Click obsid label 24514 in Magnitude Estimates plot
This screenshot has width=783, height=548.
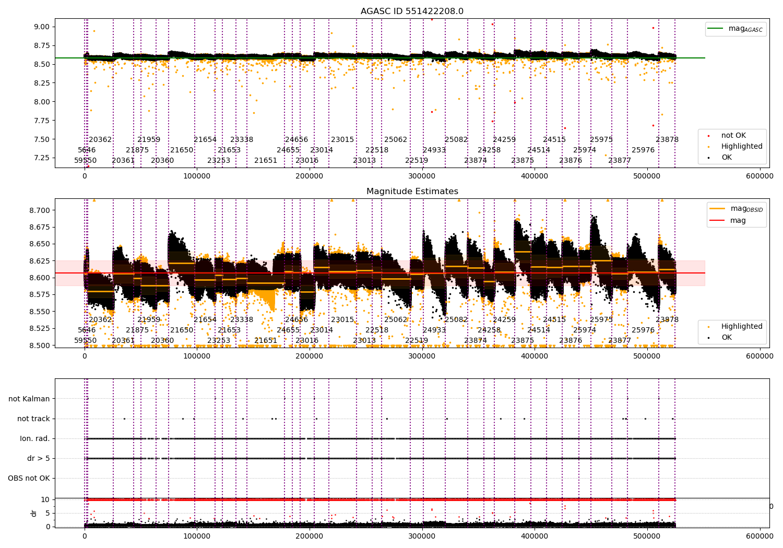[x=539, y=330]
